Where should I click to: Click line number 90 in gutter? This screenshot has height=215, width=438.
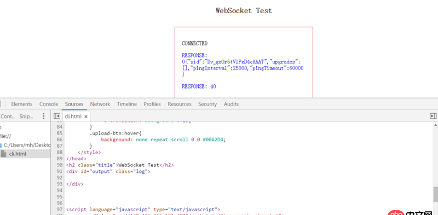(59, 165)
